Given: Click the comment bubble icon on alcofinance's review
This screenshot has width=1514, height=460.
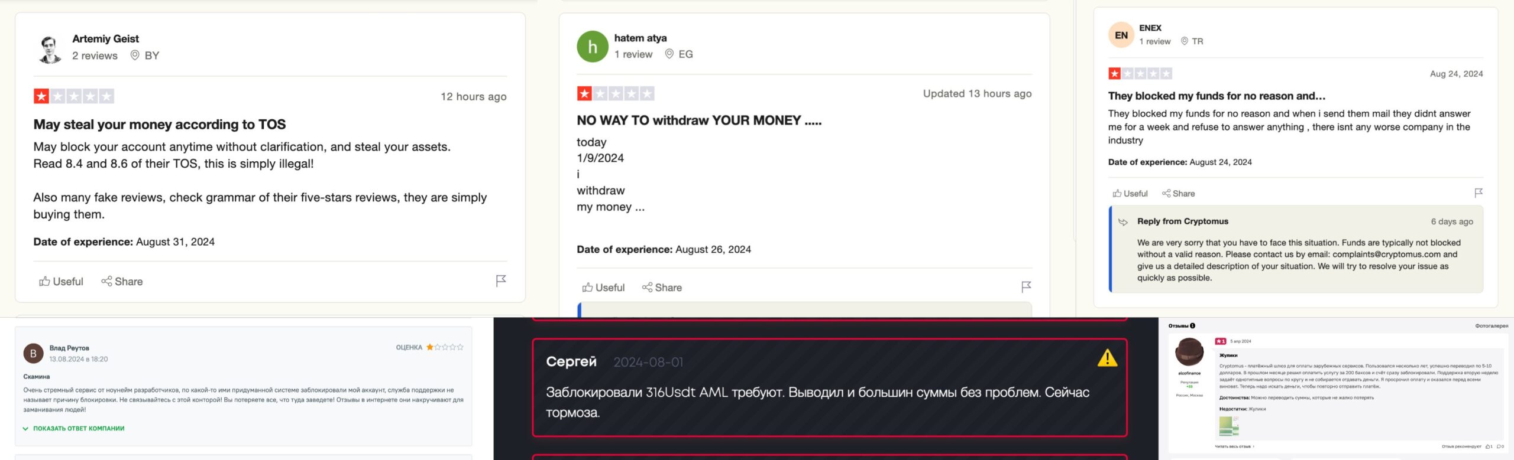Looking at the screenshot, I should click(1500, 446).
